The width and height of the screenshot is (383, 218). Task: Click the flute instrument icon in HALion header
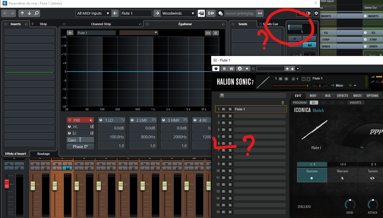click(263, 82)
